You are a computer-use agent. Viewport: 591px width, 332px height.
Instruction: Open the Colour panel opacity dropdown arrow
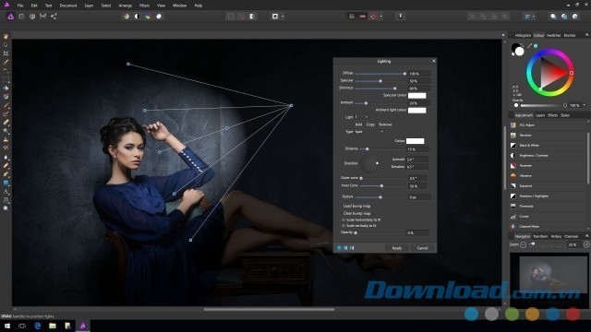[x=585, y=105]
